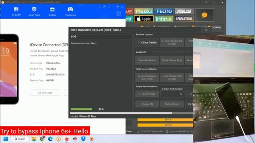Select the Infinix brand in UnlockTool
Screen dimensions: 255x143
(164, 19)
